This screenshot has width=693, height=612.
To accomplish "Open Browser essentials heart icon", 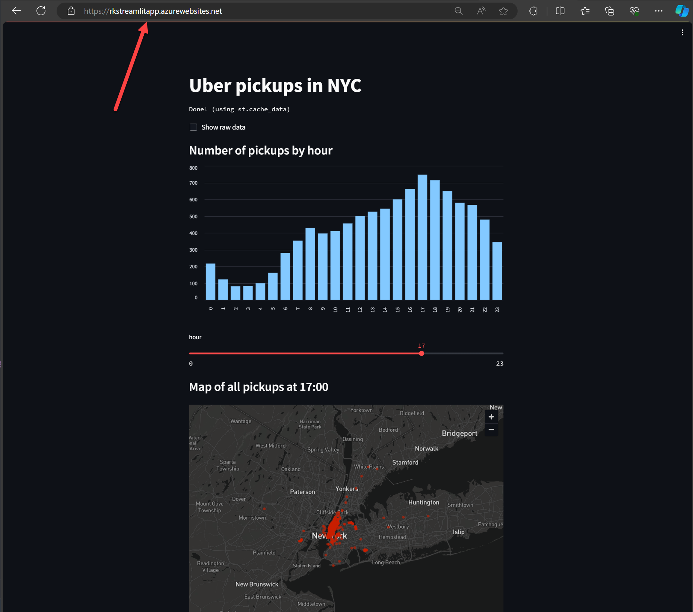I will (x=634, y=11).
